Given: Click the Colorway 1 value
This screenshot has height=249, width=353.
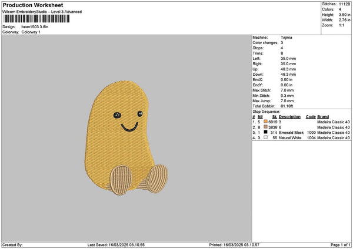Looking at the screenshot, I should coord(31,32).
